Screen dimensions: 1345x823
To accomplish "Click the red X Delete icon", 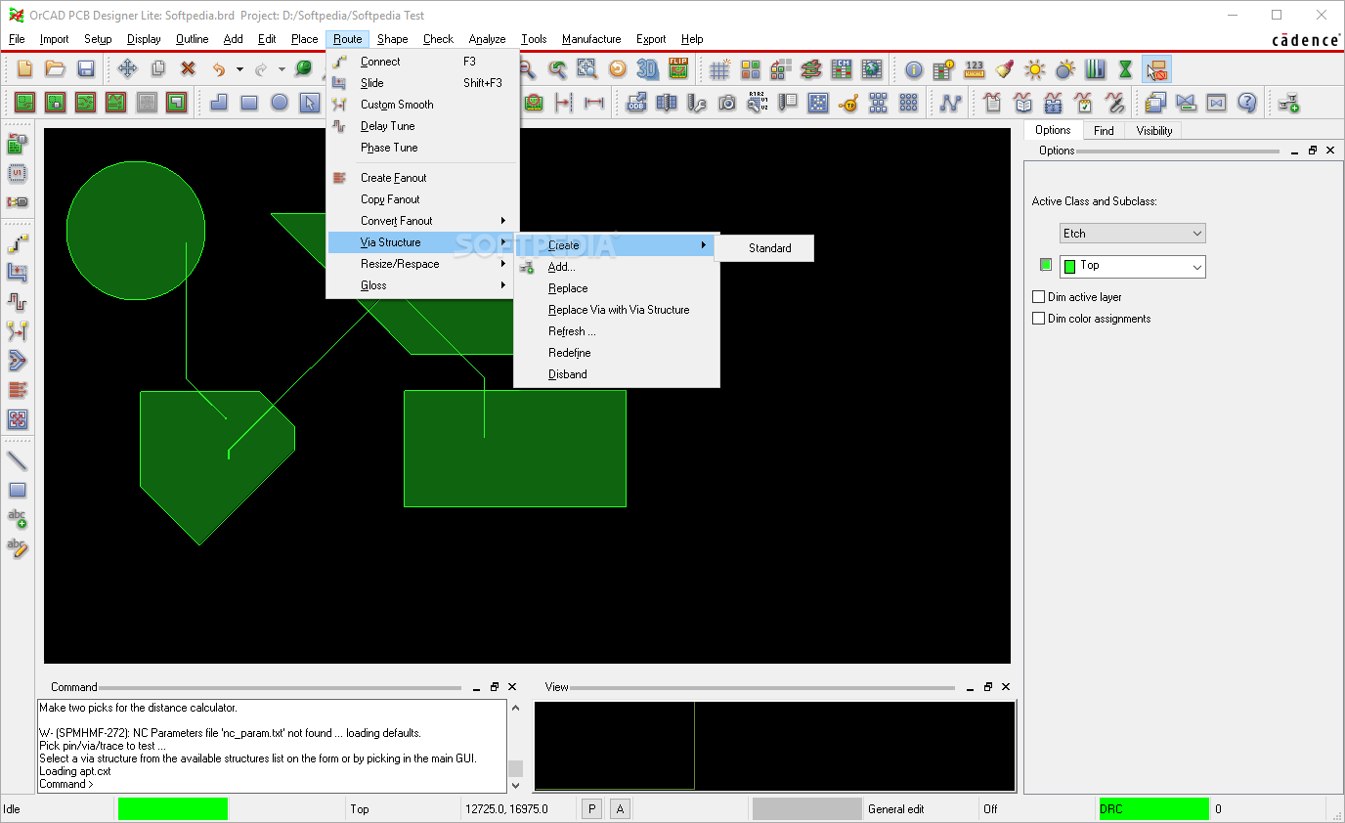I will point(188,68).
